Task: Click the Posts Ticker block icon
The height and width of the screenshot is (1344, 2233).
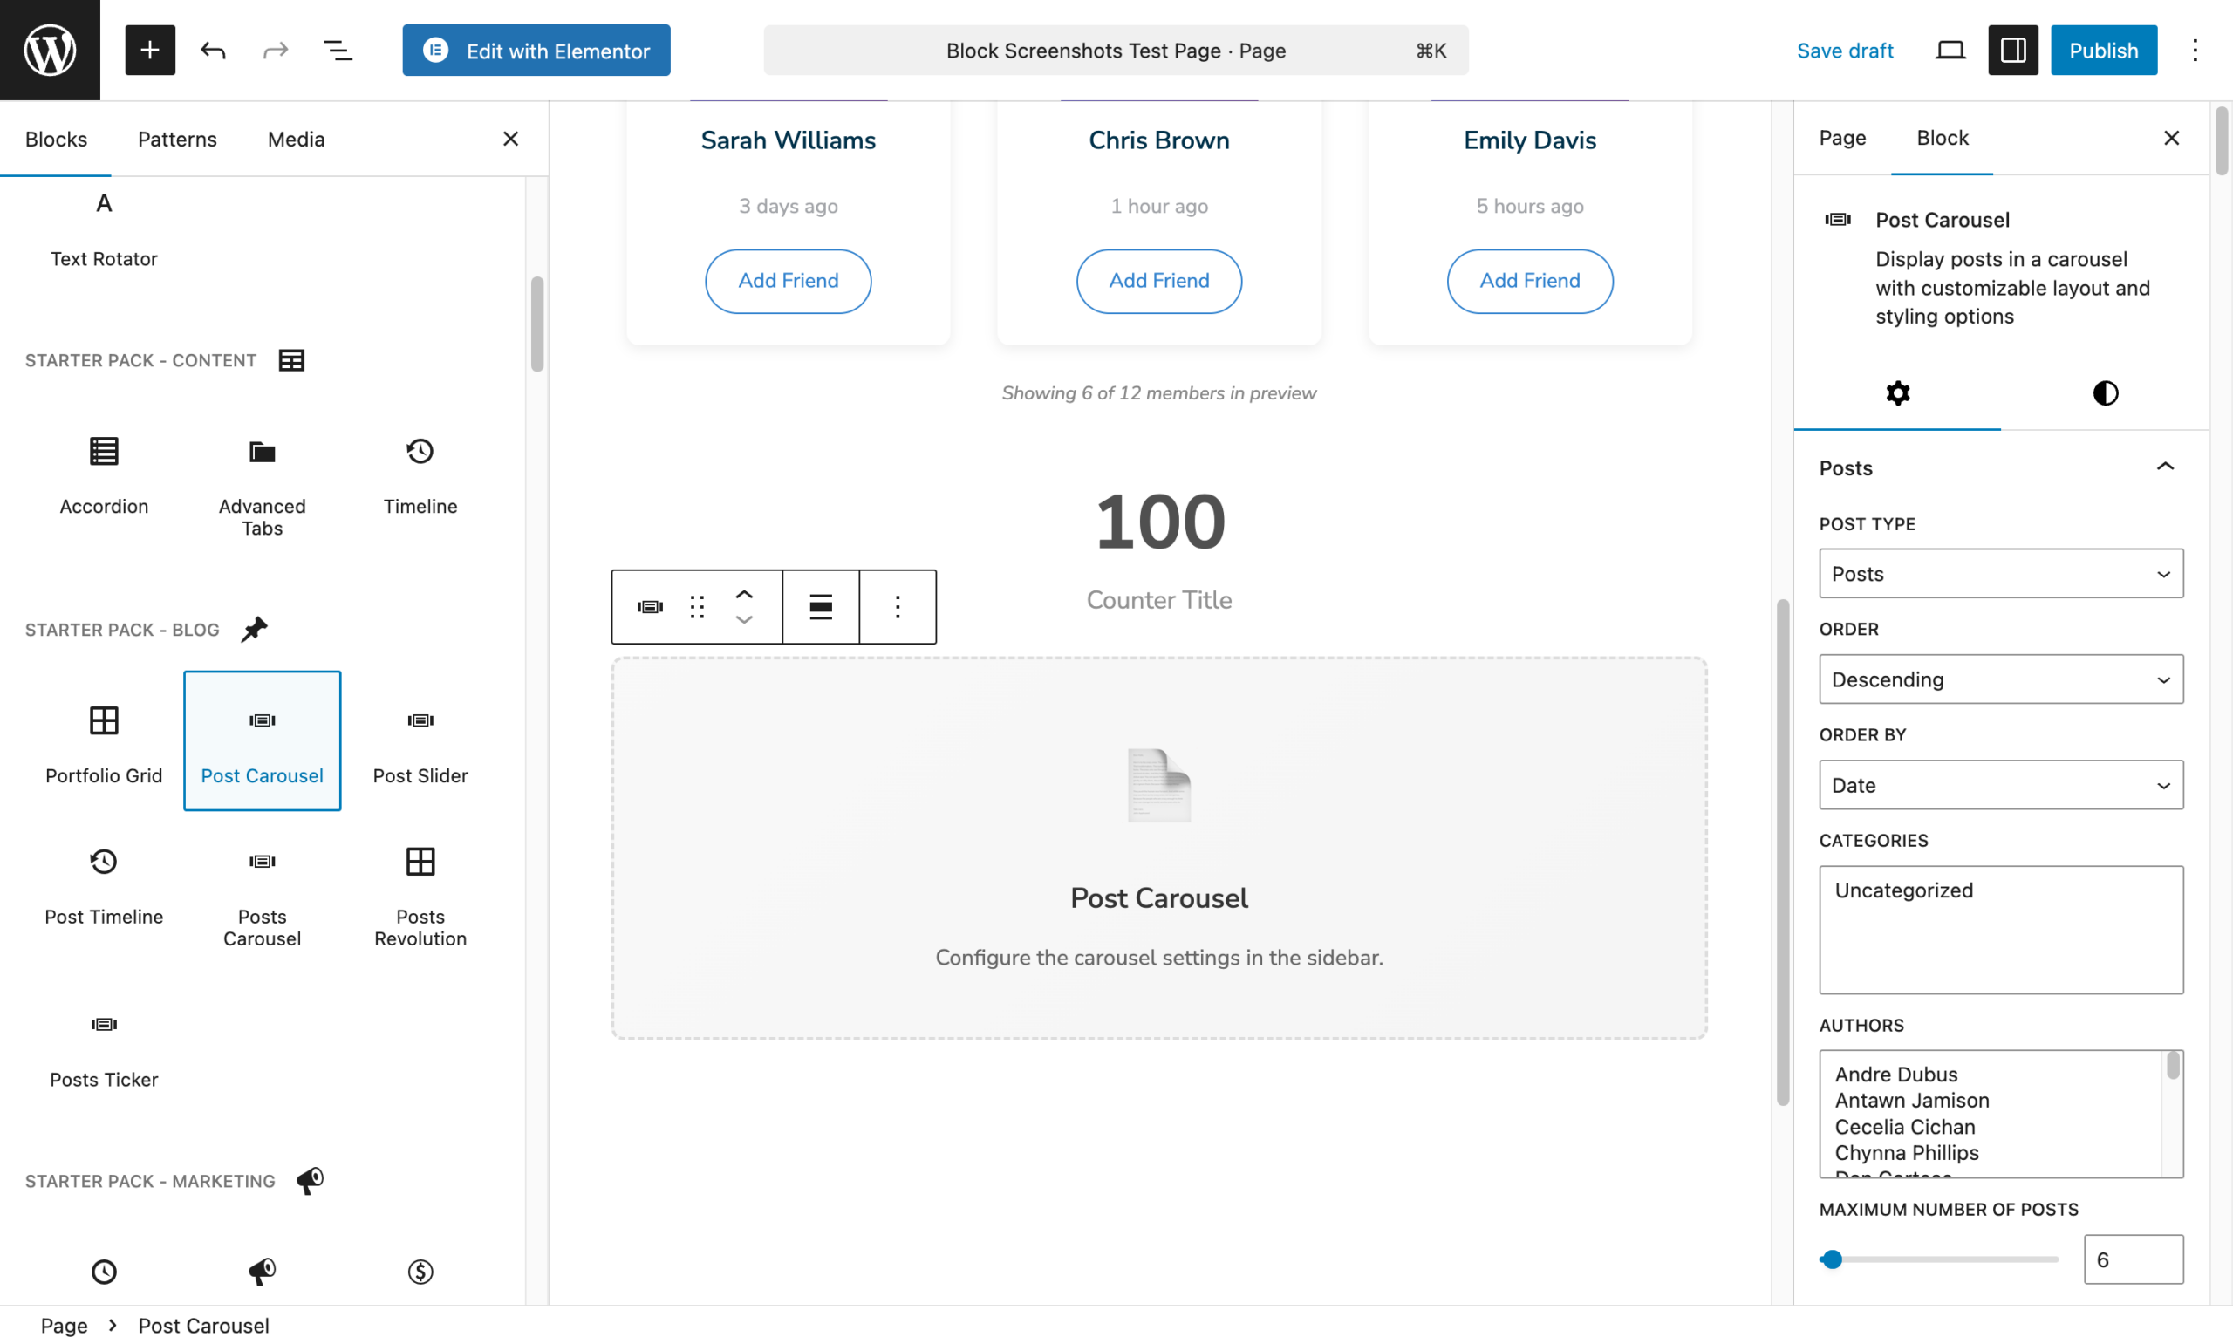Action: click(103, 1024)
